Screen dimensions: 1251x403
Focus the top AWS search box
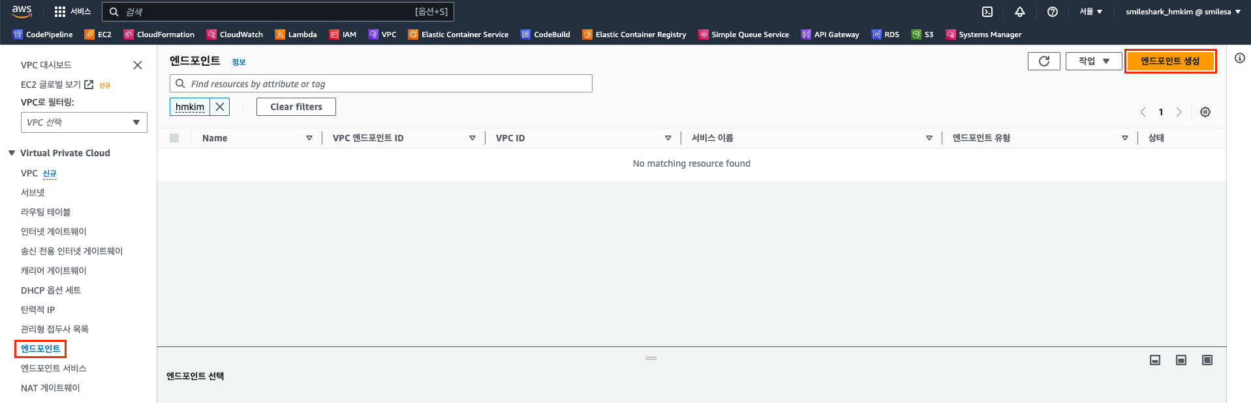coord(277,12)
